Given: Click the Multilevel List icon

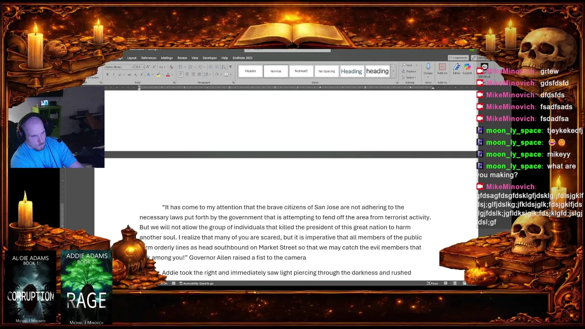Looking at the screenshot, I should [200, 67].
